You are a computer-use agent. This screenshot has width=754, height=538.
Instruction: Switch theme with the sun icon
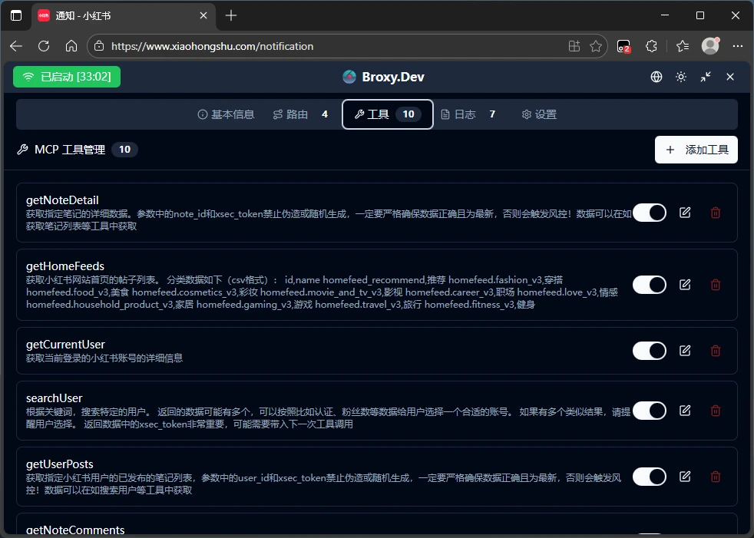click(x=681, y=77)
